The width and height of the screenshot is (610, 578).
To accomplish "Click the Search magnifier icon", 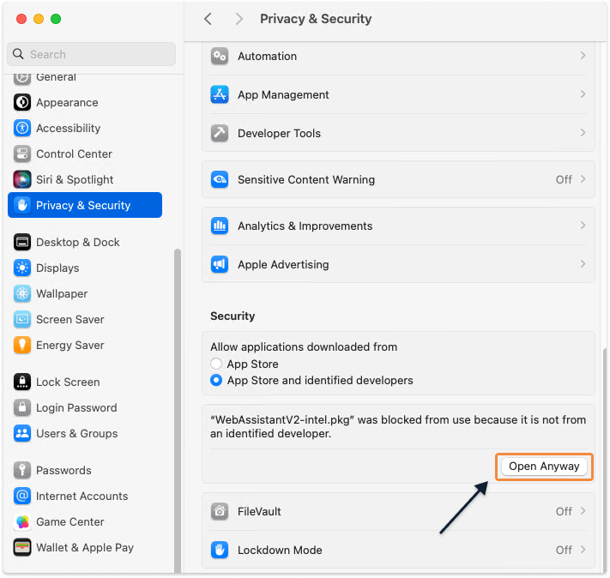I will pyautogui.click(x=18, y=54).
